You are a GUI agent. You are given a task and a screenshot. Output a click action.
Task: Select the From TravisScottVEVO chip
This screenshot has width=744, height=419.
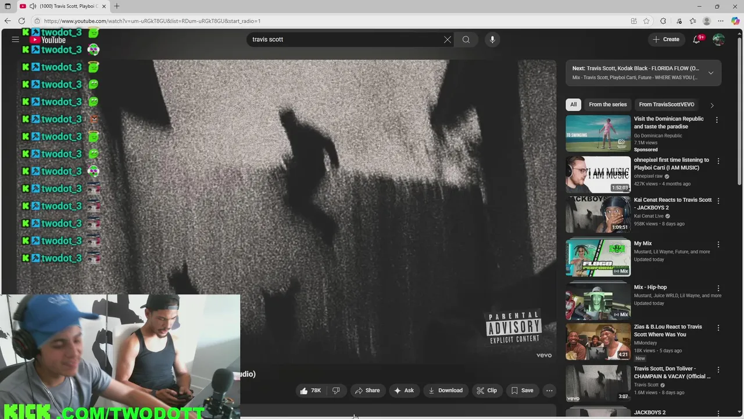pos(666,105)
